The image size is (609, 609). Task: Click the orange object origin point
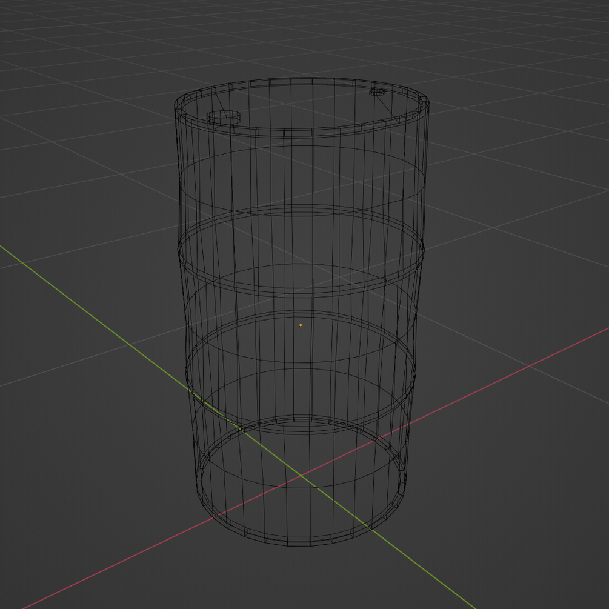coord(301,325)
